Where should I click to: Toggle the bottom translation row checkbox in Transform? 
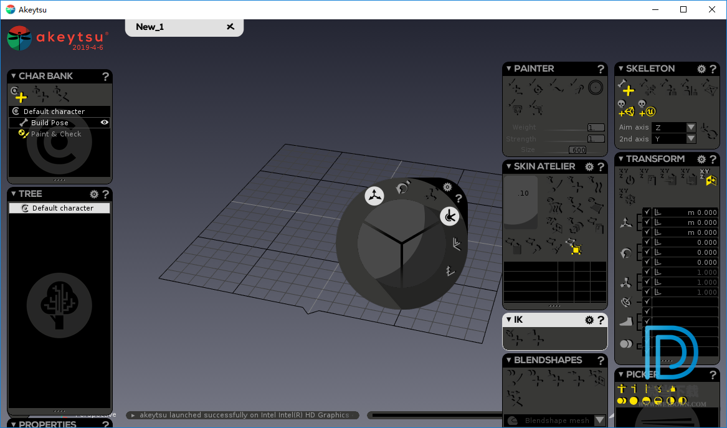(x=647, y=232)
